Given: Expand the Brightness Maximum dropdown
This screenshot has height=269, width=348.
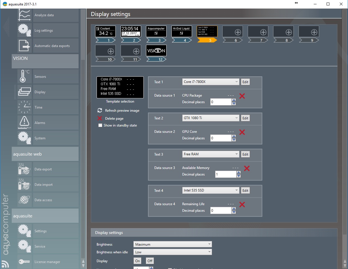Looking at the screenshot, I should click(x=173, y=244).
